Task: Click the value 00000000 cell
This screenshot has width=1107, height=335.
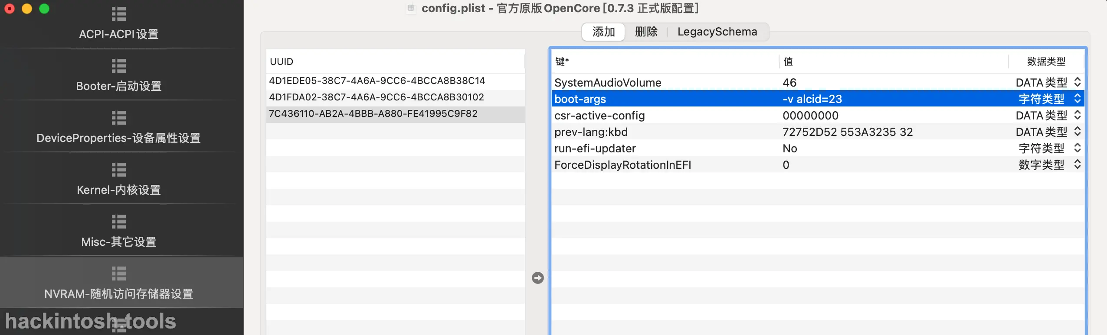Action: [x=810, y=116]
